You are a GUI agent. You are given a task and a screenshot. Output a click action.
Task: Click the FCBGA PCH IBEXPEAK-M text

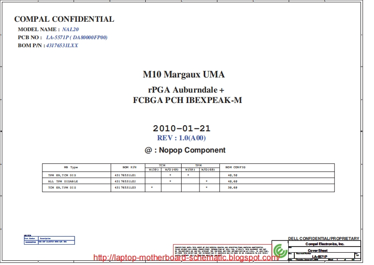[187, 100]
